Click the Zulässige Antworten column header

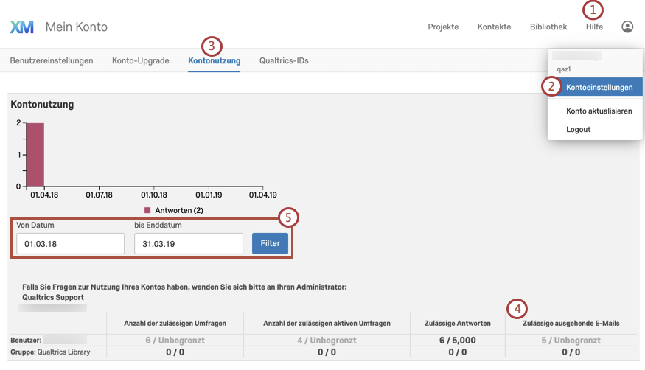tap(458, 323)
